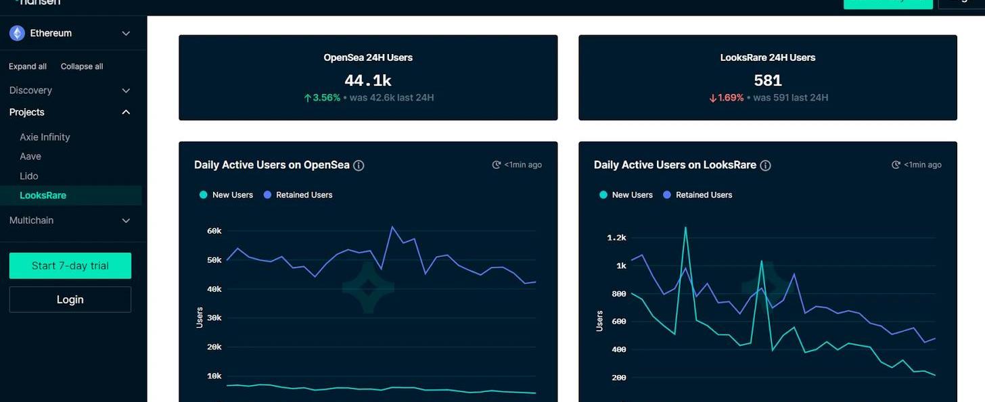Toggle New Users series in LooksRare chart legend
Image resolution: width=985 pixels, height=402 pixels.
(x=626, y=195)
